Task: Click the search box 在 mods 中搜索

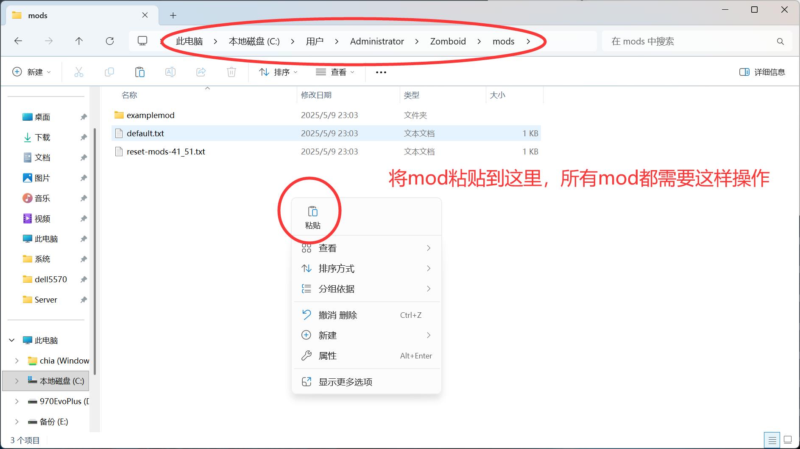Action: tap(678, 41)
